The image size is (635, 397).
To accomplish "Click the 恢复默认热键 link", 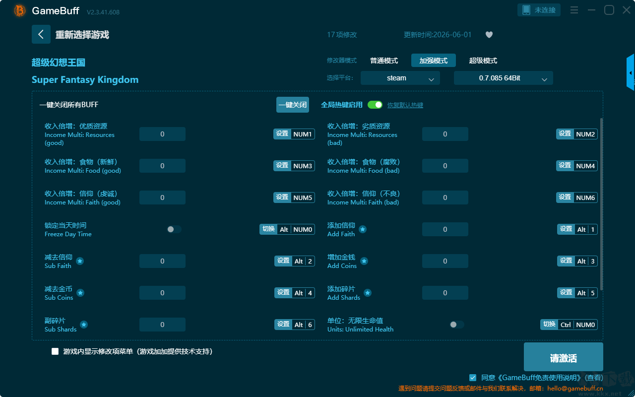I will [x=405, y=105].
